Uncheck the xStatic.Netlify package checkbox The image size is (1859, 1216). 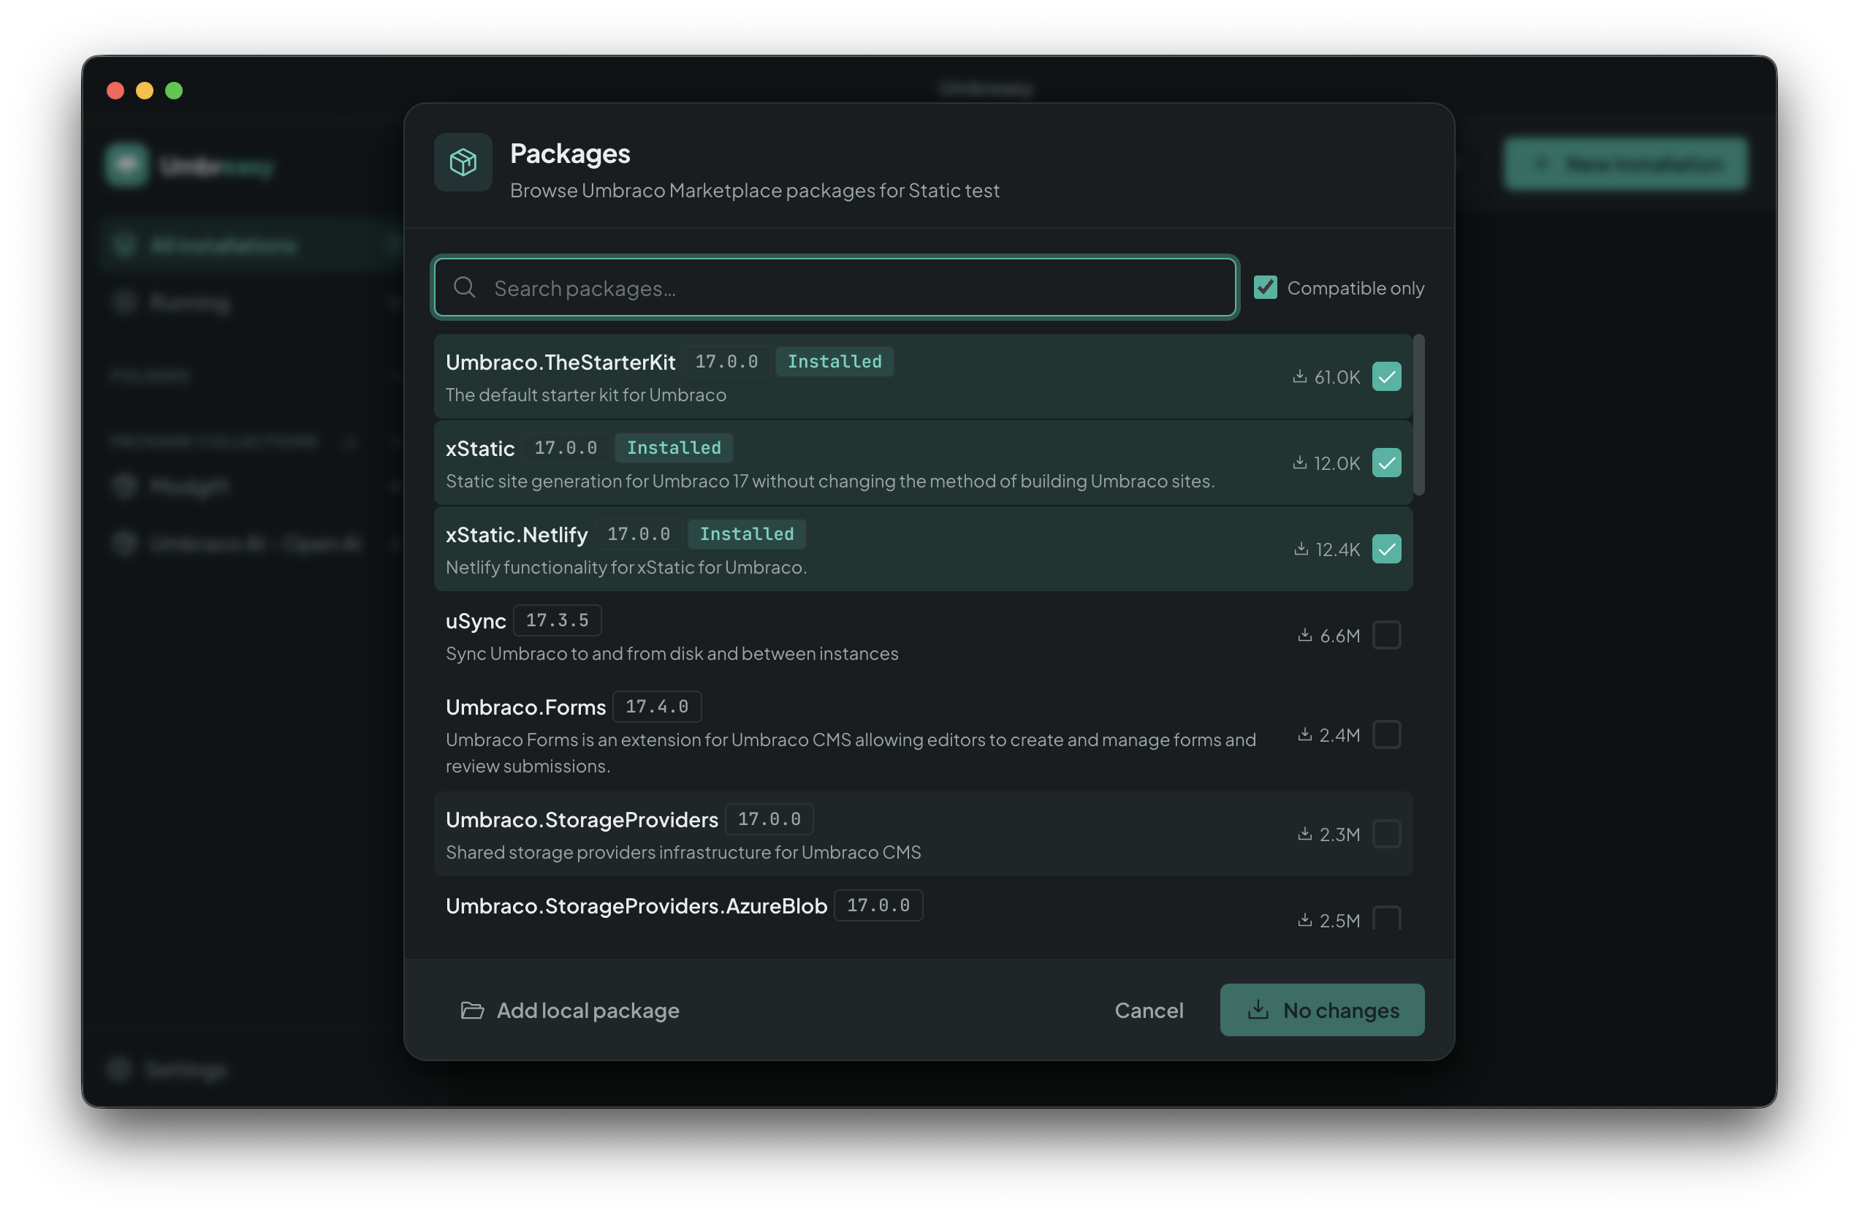coord(1386,549)
